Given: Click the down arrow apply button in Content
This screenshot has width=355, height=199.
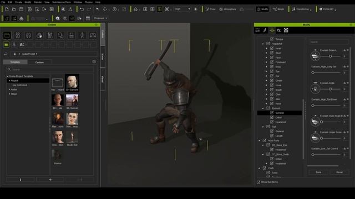Looking at the screenshot, I should tap(21, 180).
